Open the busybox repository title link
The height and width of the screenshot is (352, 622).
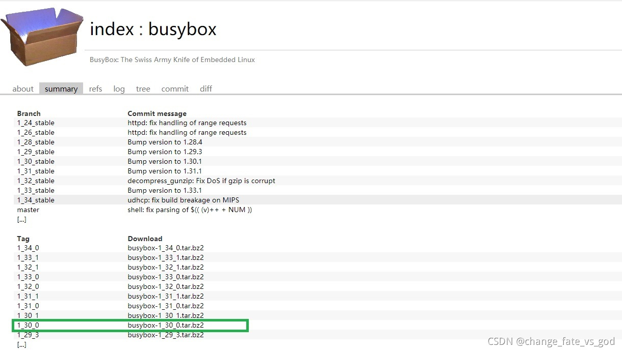click(183, 30)
